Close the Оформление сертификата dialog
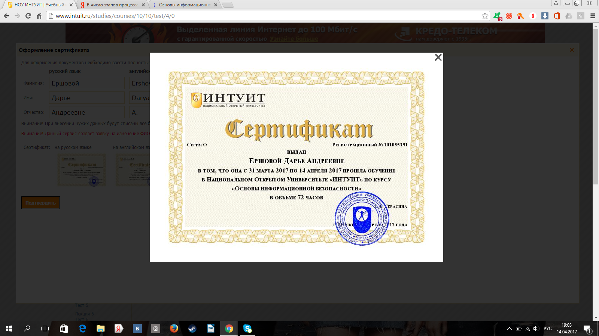Image resolution: width=599 pixels, height=336 pixels. point(572,50)
